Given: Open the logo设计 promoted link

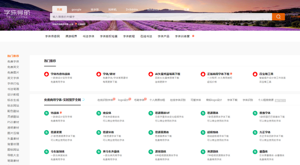Looking at the screenshot, I should click(x=123, y=100).
